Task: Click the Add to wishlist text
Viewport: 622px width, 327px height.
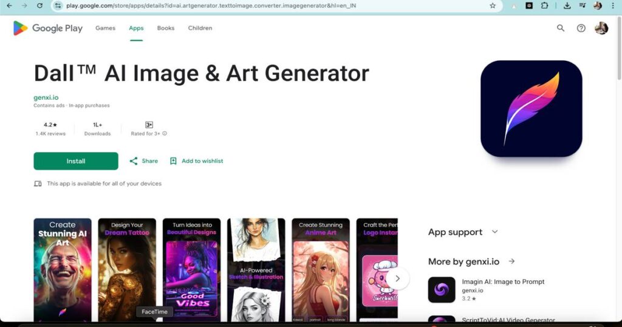Action: click(x=202, y=161)
